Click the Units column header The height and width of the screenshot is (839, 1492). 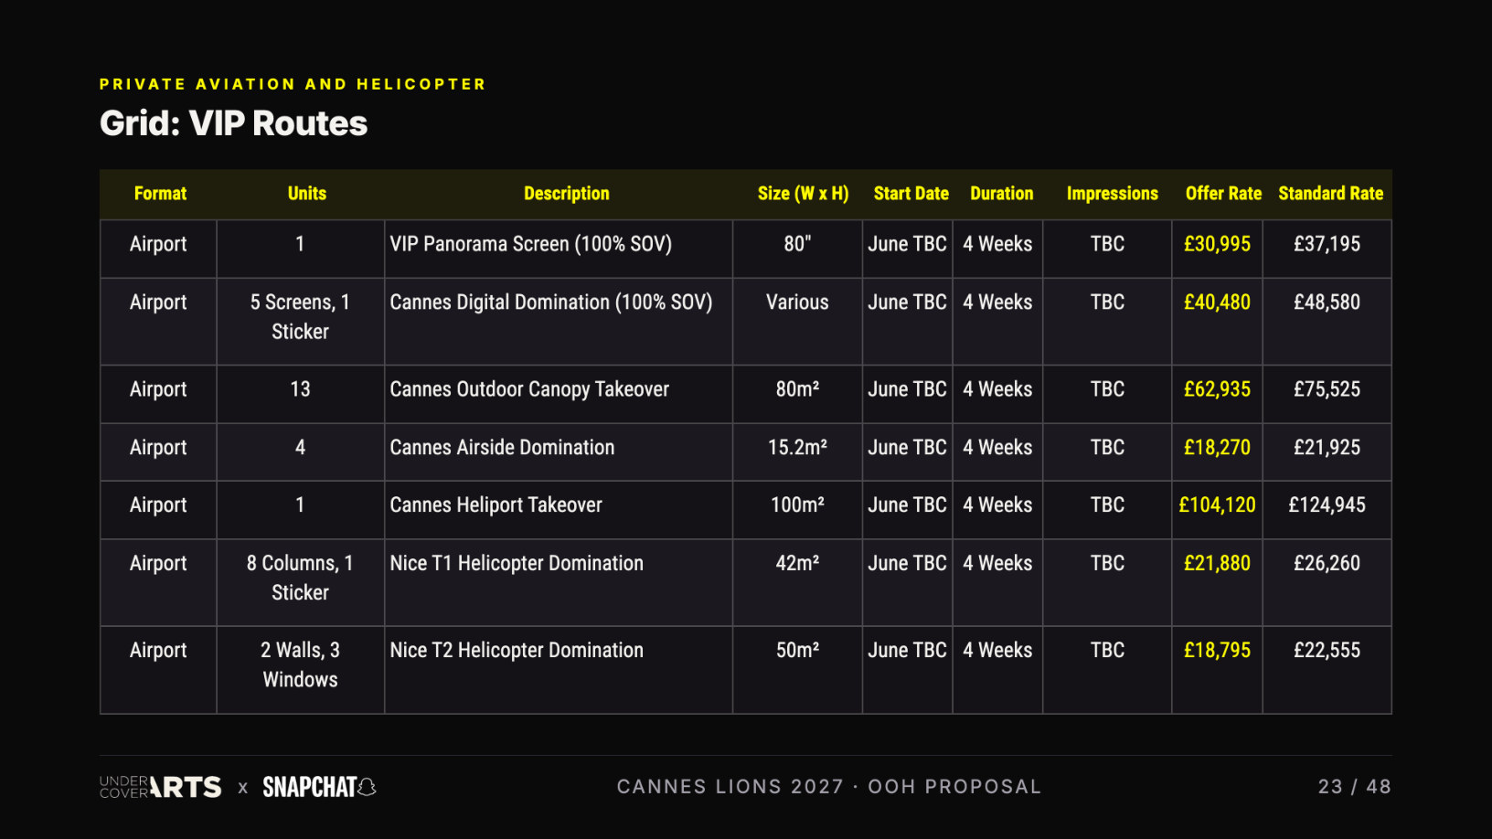(306, 194)
